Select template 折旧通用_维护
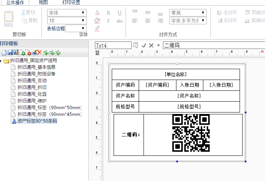 32,101
